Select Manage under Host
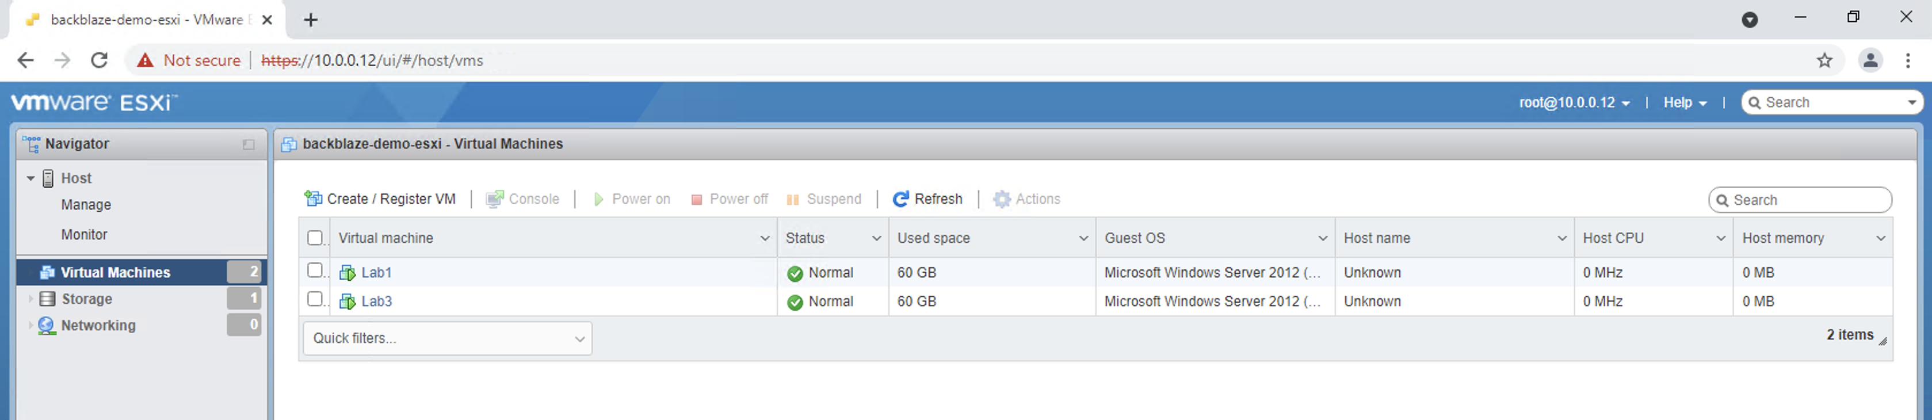 point(86,205)
